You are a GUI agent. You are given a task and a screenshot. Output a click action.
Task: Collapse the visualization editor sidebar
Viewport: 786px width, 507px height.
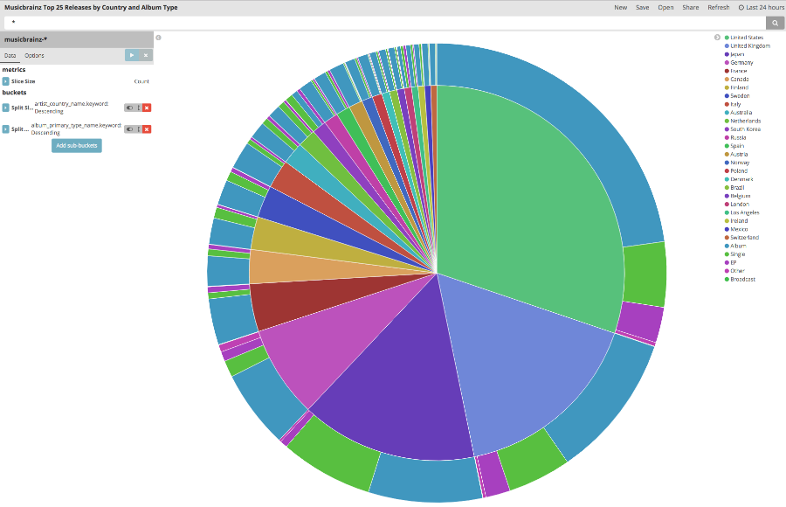(x=158, y=37)
